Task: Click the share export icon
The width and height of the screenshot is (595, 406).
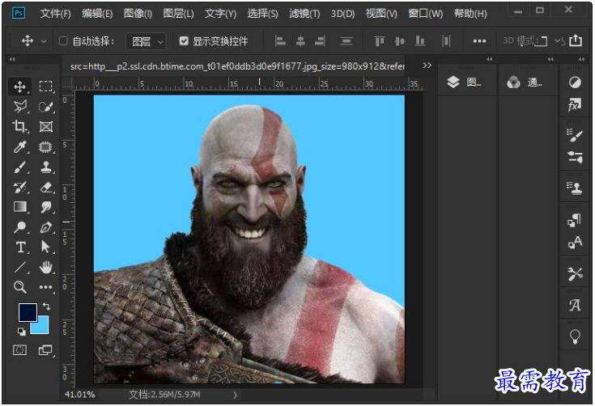Action: pos(576,40)
